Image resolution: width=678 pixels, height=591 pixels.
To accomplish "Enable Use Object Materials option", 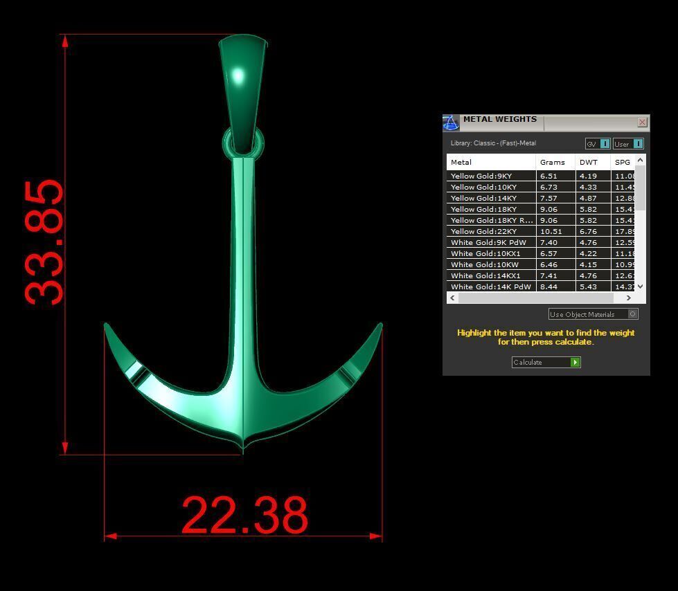I will tap(594, 314).
